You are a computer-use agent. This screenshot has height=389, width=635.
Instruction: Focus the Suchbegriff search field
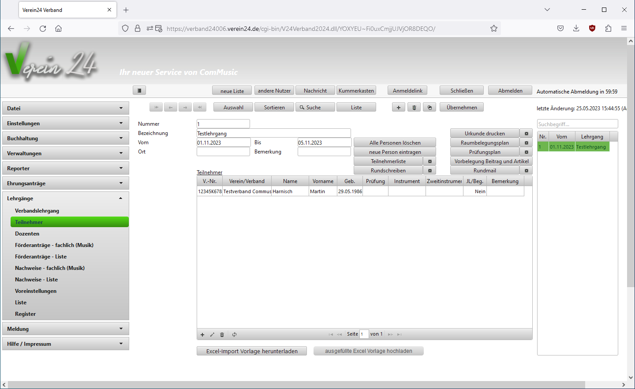(578, 124)
